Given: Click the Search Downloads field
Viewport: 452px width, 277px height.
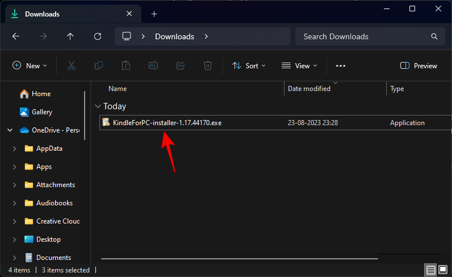Looking at the screenshot, I should pyautogui.click(x=363, y=36).
